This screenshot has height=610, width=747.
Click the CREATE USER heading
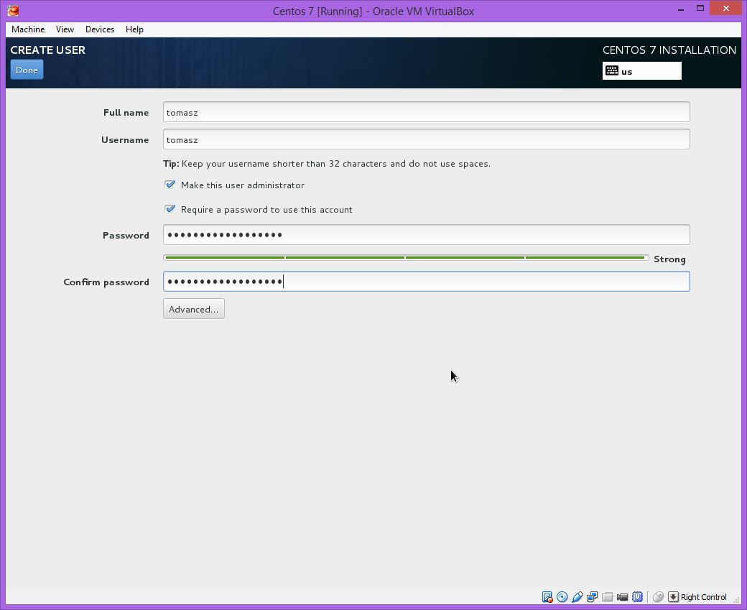coord(47,50)
